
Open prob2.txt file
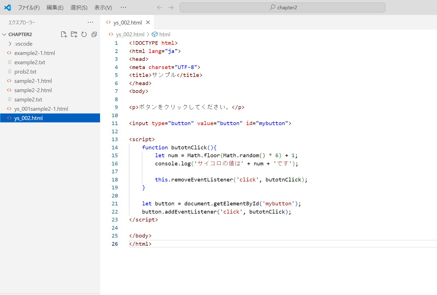50,72
